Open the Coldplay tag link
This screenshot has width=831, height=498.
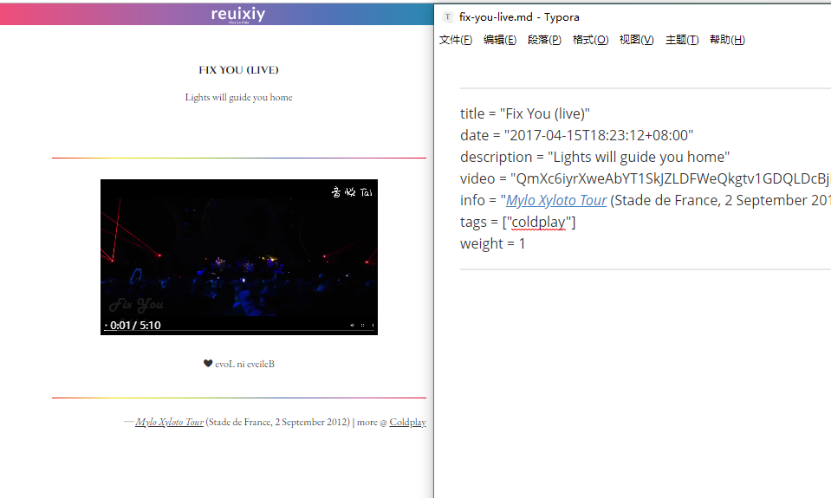pyautogui.click(x=407, y=423)
